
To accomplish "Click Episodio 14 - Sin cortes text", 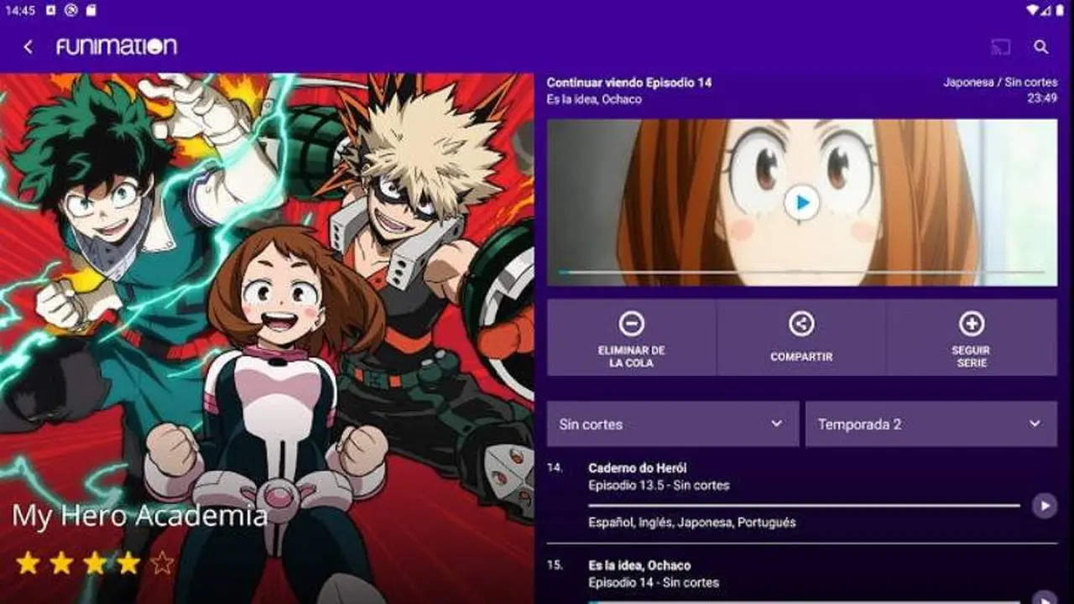I will [654, 583].
